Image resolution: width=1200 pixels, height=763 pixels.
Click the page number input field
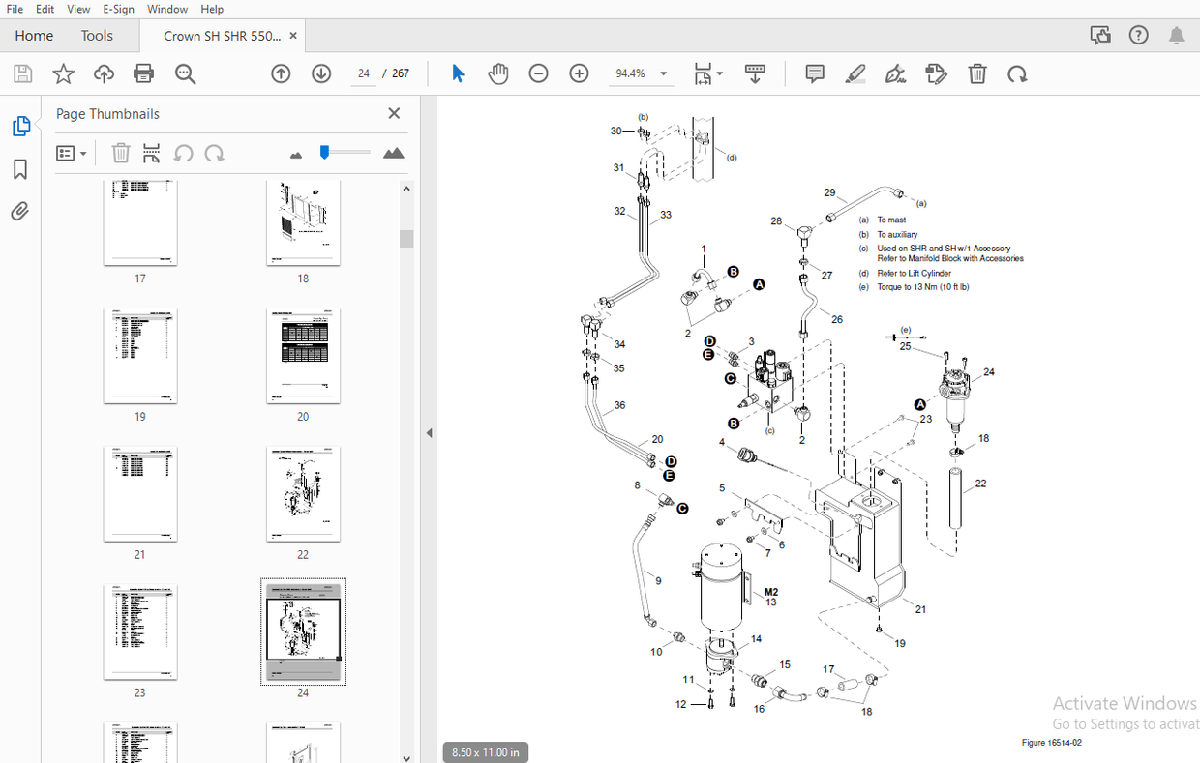363,73
